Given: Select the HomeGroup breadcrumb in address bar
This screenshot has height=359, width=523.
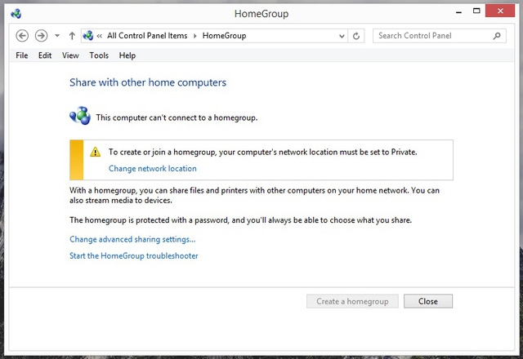Looking at the screenshot, I should click(224, 36).
